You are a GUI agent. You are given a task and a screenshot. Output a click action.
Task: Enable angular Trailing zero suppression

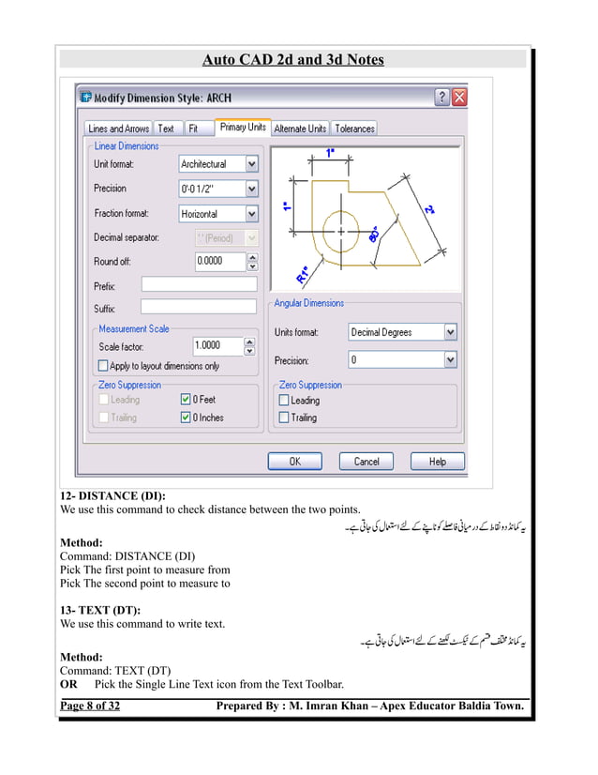tap(284, 418)
